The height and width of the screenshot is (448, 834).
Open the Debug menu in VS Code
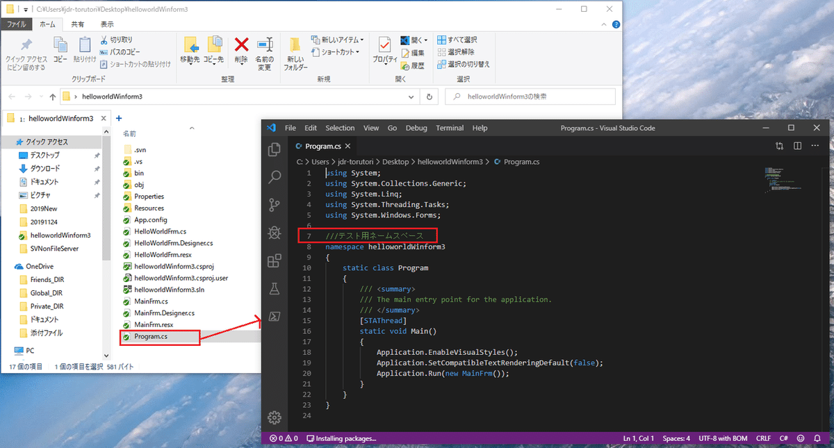click(416, 128)
